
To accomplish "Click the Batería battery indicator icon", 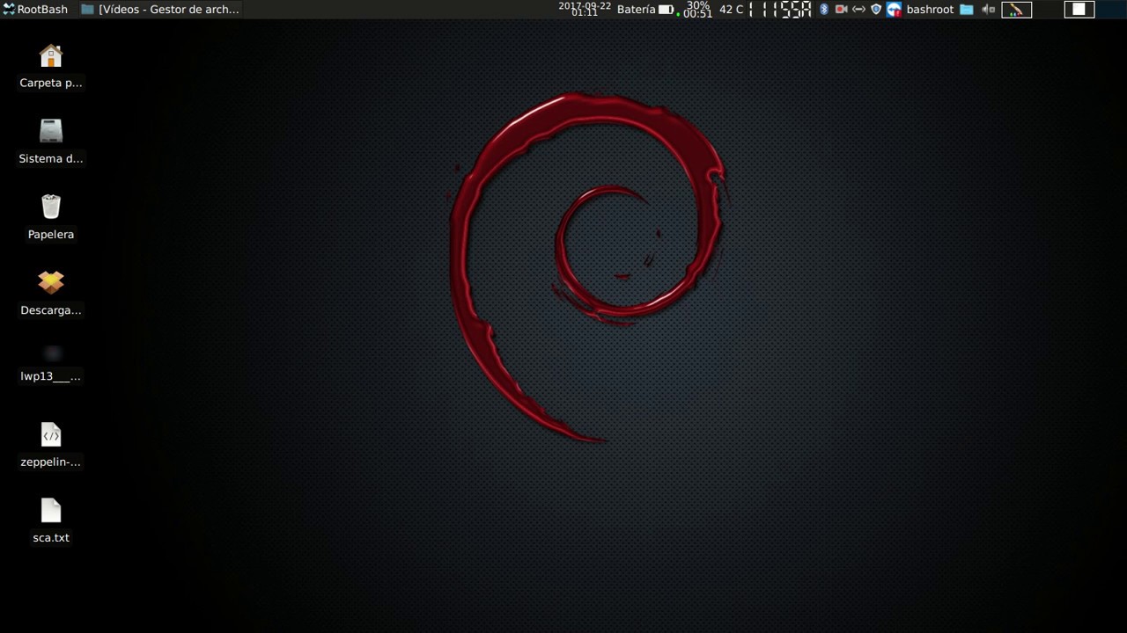I will (667, 10).
